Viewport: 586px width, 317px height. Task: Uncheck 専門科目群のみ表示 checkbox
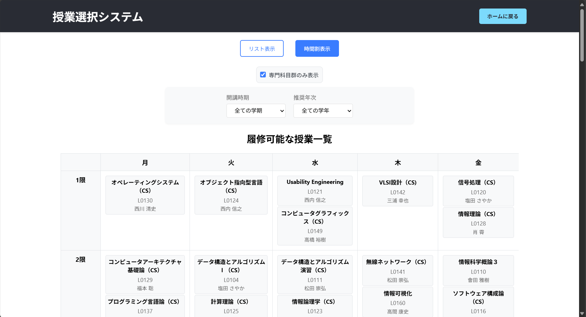(263, 74)
